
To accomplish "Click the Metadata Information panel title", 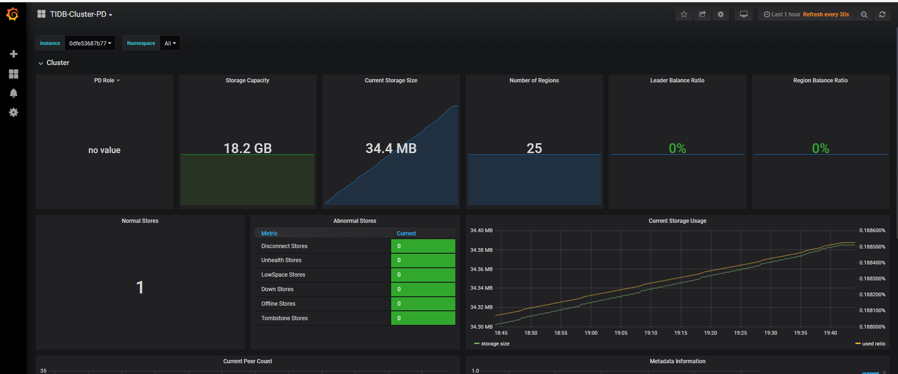I will click(677, 361).
